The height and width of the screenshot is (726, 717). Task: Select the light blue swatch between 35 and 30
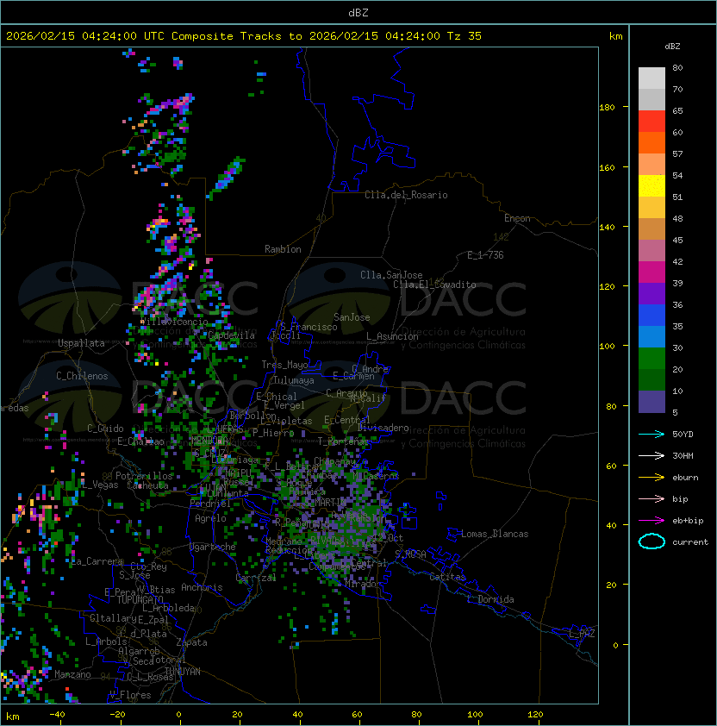pos(652,336)
